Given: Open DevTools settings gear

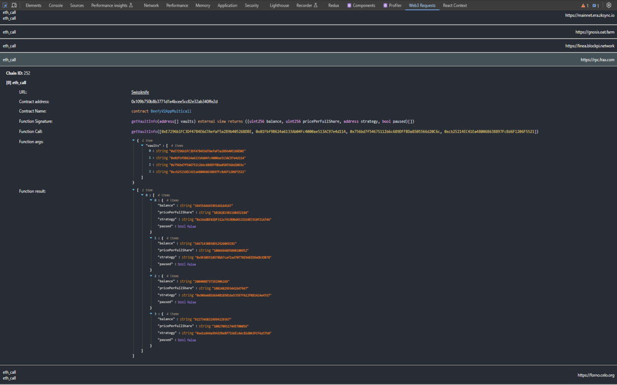Looking at the screenshot, I should [609, 5].
